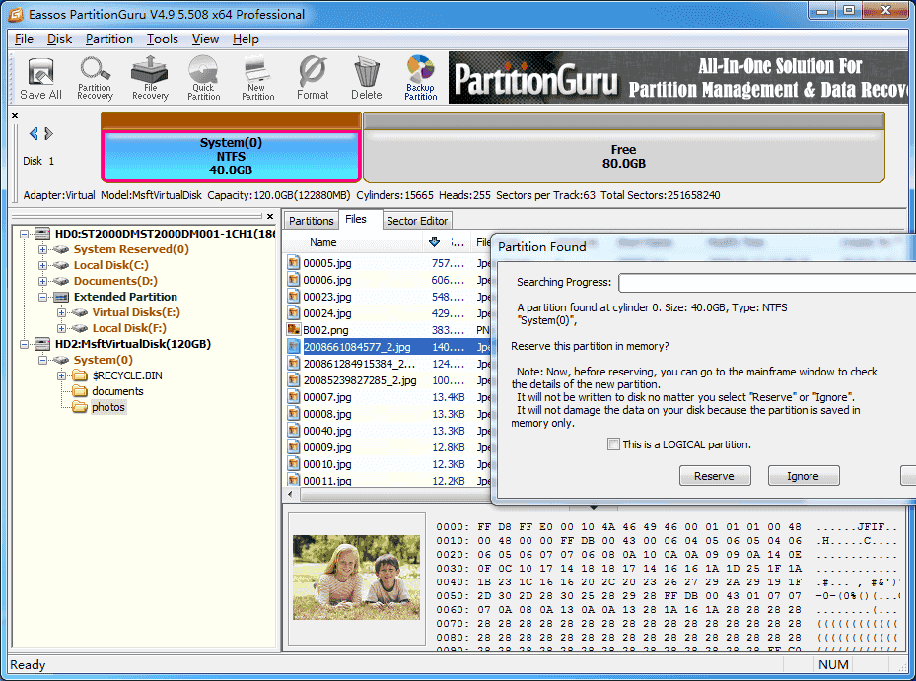
Task: Open the File menu
Action: click(x=24, y=39)
